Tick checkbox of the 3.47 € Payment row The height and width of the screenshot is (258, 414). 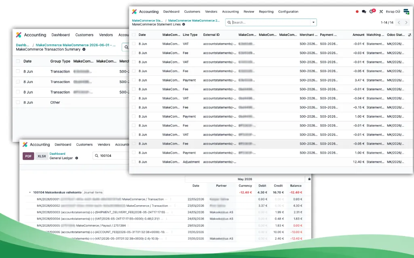click(133, 80)
